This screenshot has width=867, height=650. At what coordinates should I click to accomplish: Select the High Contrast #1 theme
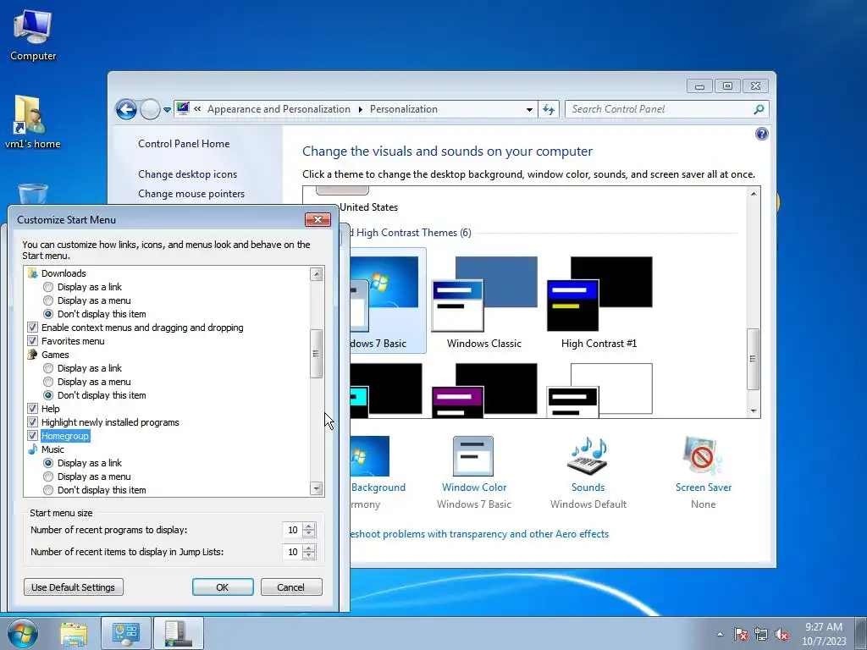(599, 302)
